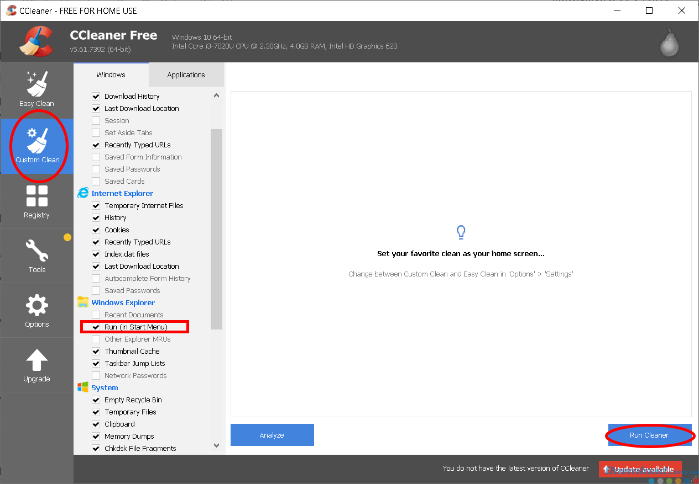Enable the Saved Form Information checkbox

(96, 157)
